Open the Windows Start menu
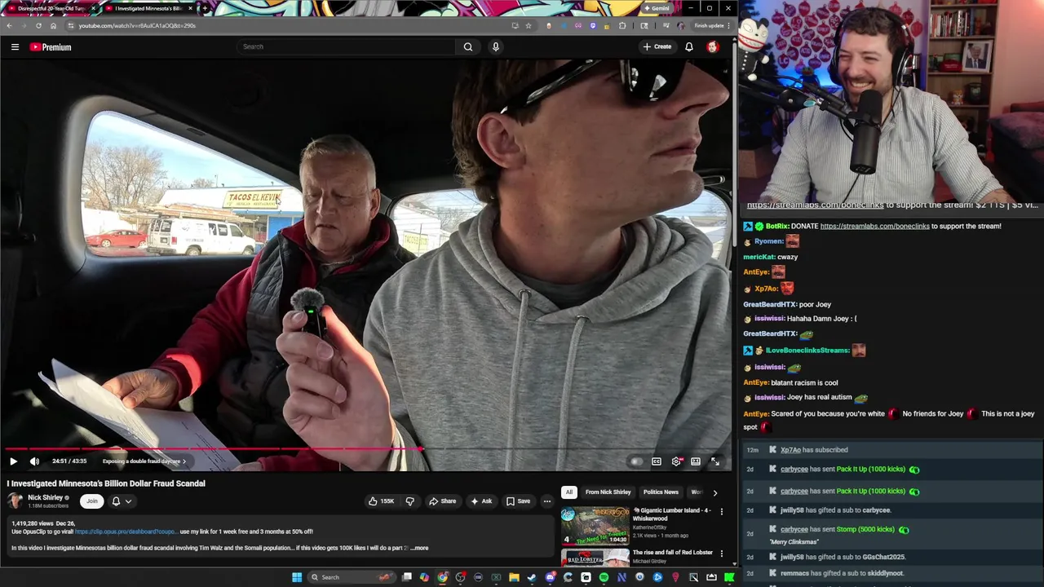The height and width of the screenshot is (587, 1044). 297,577
